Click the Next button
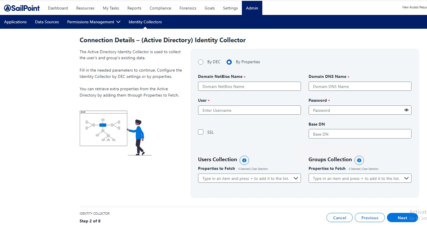The width and height of the screenshot is (427, 227). click(x=402, y=218)
